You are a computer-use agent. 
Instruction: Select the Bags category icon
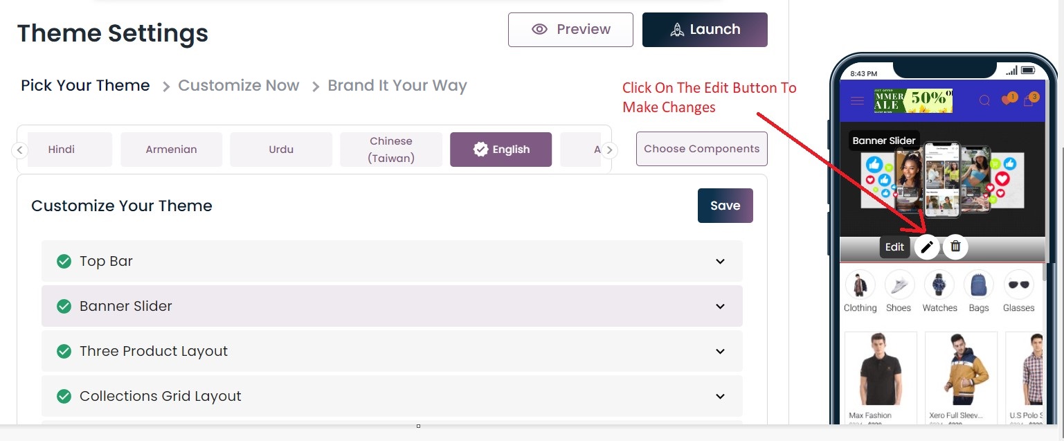point(979,285)
